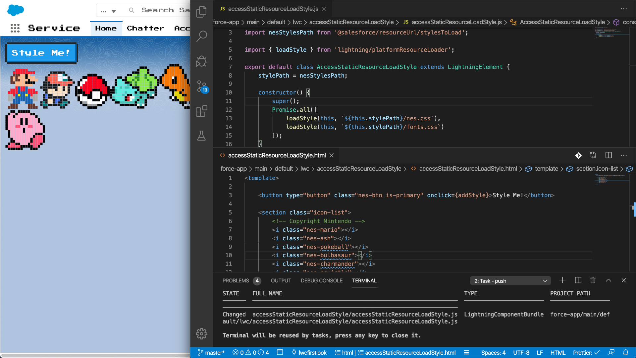Add a new terminal with plus icon
This screenshot has height=358, width=636.
tap(562, 280)
